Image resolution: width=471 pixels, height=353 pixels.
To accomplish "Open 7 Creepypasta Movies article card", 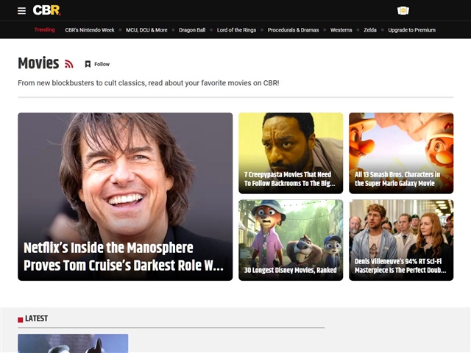I will [291, 153].
